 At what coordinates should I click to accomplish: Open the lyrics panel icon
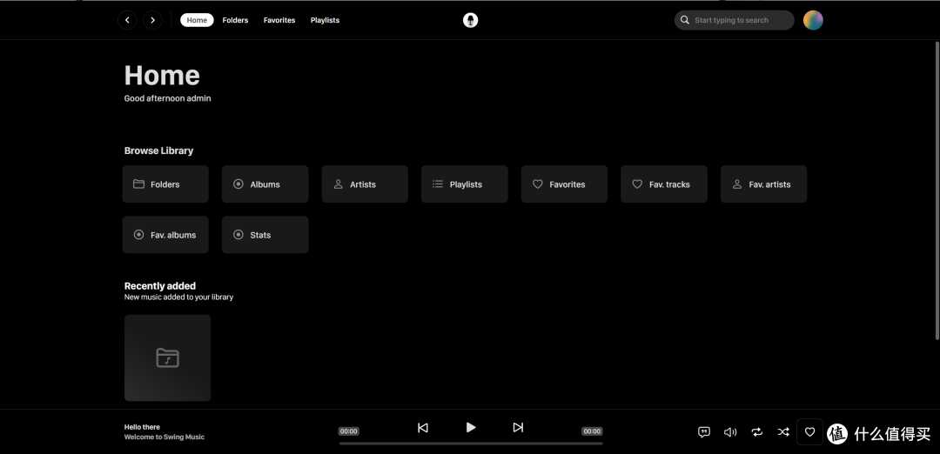tap(704, 432)
